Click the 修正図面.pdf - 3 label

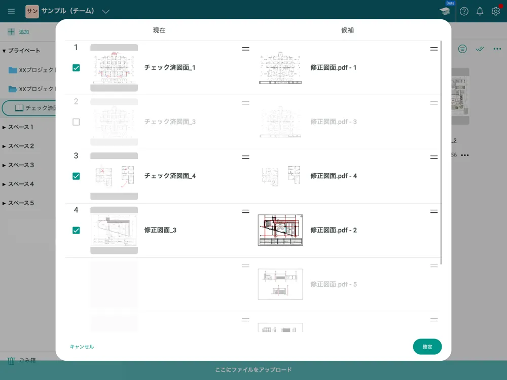click(x=334, y=122)
